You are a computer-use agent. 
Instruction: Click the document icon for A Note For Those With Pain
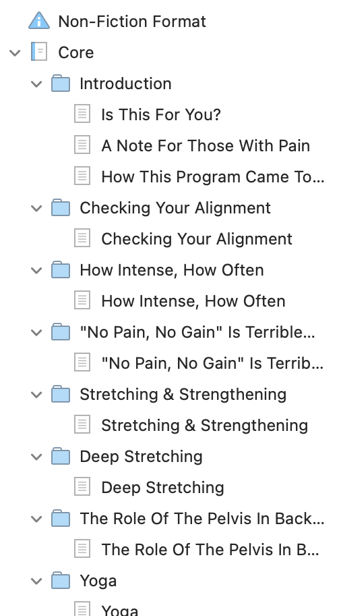[x=82, y=145]
